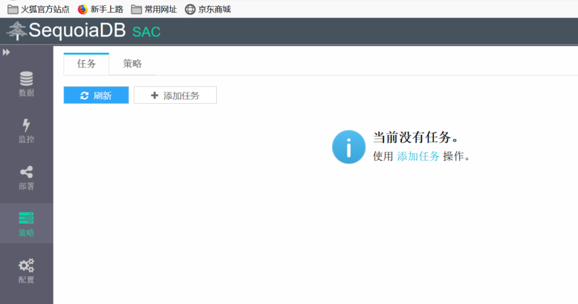Viewport: 578px width, 304px height.
Task: Switch to the 任务 tab
Action: (86, 64)
